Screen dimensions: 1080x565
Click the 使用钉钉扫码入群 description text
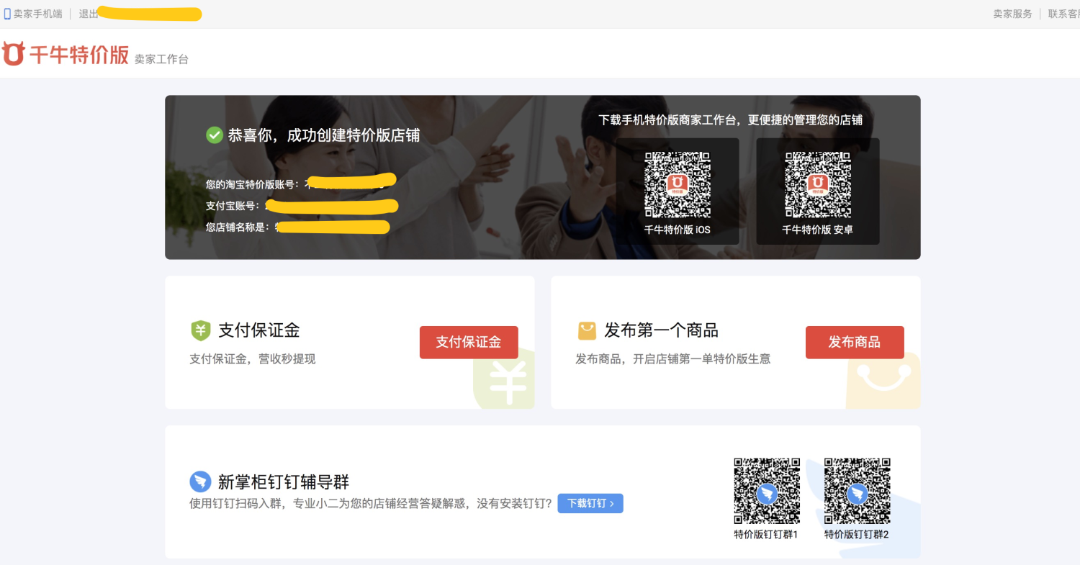(x=371, y=503)
